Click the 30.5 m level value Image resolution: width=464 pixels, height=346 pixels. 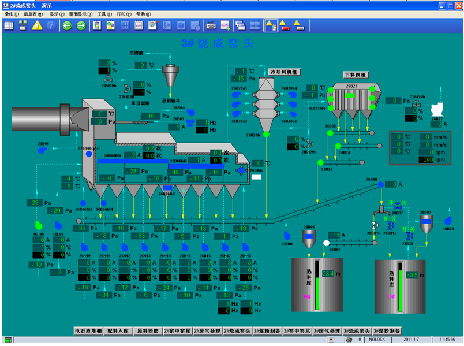[x=412, y=275]
